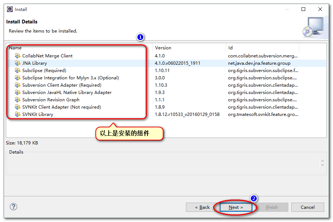Proceed with the Next button
333x222 pixels.
[x=236, y=207]
